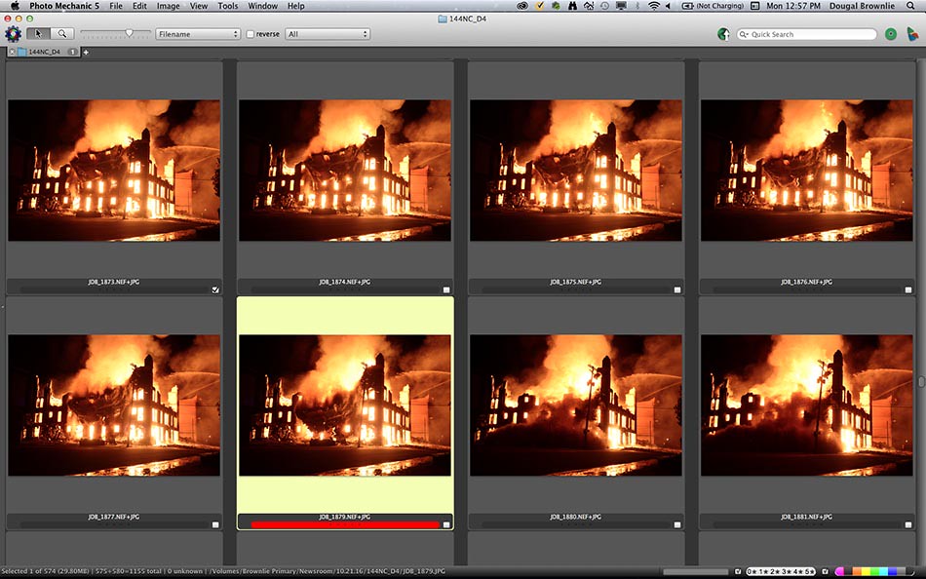Image resolution: width=926 pixels, height=579 pixels.
Task: Open the View menu
Action: 199,6
